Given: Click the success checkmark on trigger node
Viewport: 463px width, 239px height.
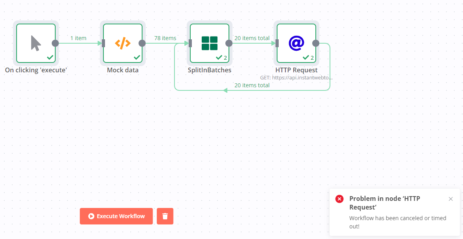Looking at the screenshot, I should [50, 57].
